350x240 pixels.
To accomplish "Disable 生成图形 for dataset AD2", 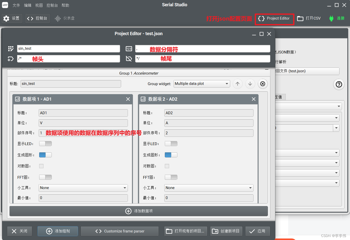I will coord(171,155).
